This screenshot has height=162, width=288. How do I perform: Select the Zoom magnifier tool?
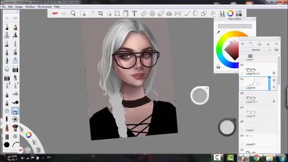(73, 13)
